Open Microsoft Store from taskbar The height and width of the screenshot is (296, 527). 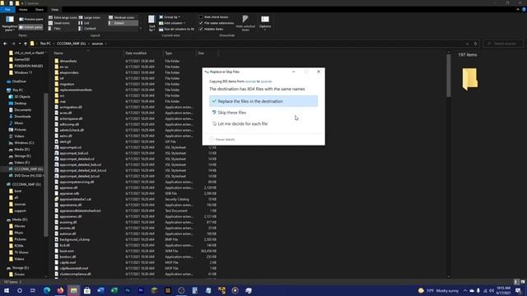pyautogui.click(x=87, y=290)
